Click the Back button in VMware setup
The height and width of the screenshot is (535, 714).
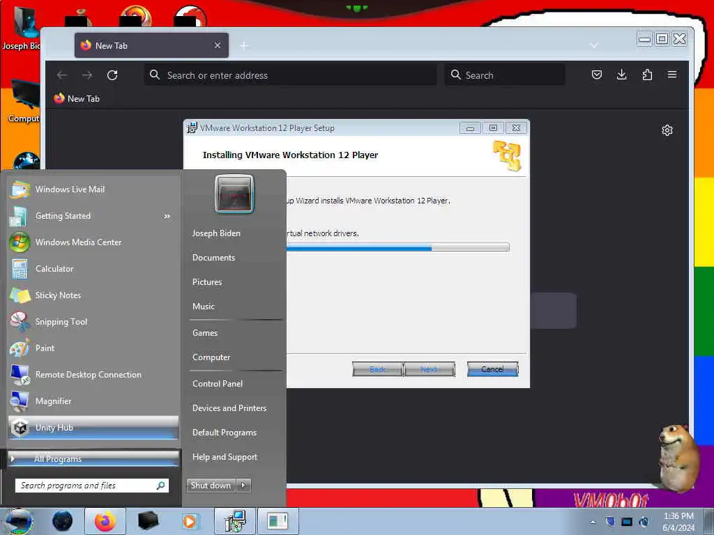[x=377, y=369]
